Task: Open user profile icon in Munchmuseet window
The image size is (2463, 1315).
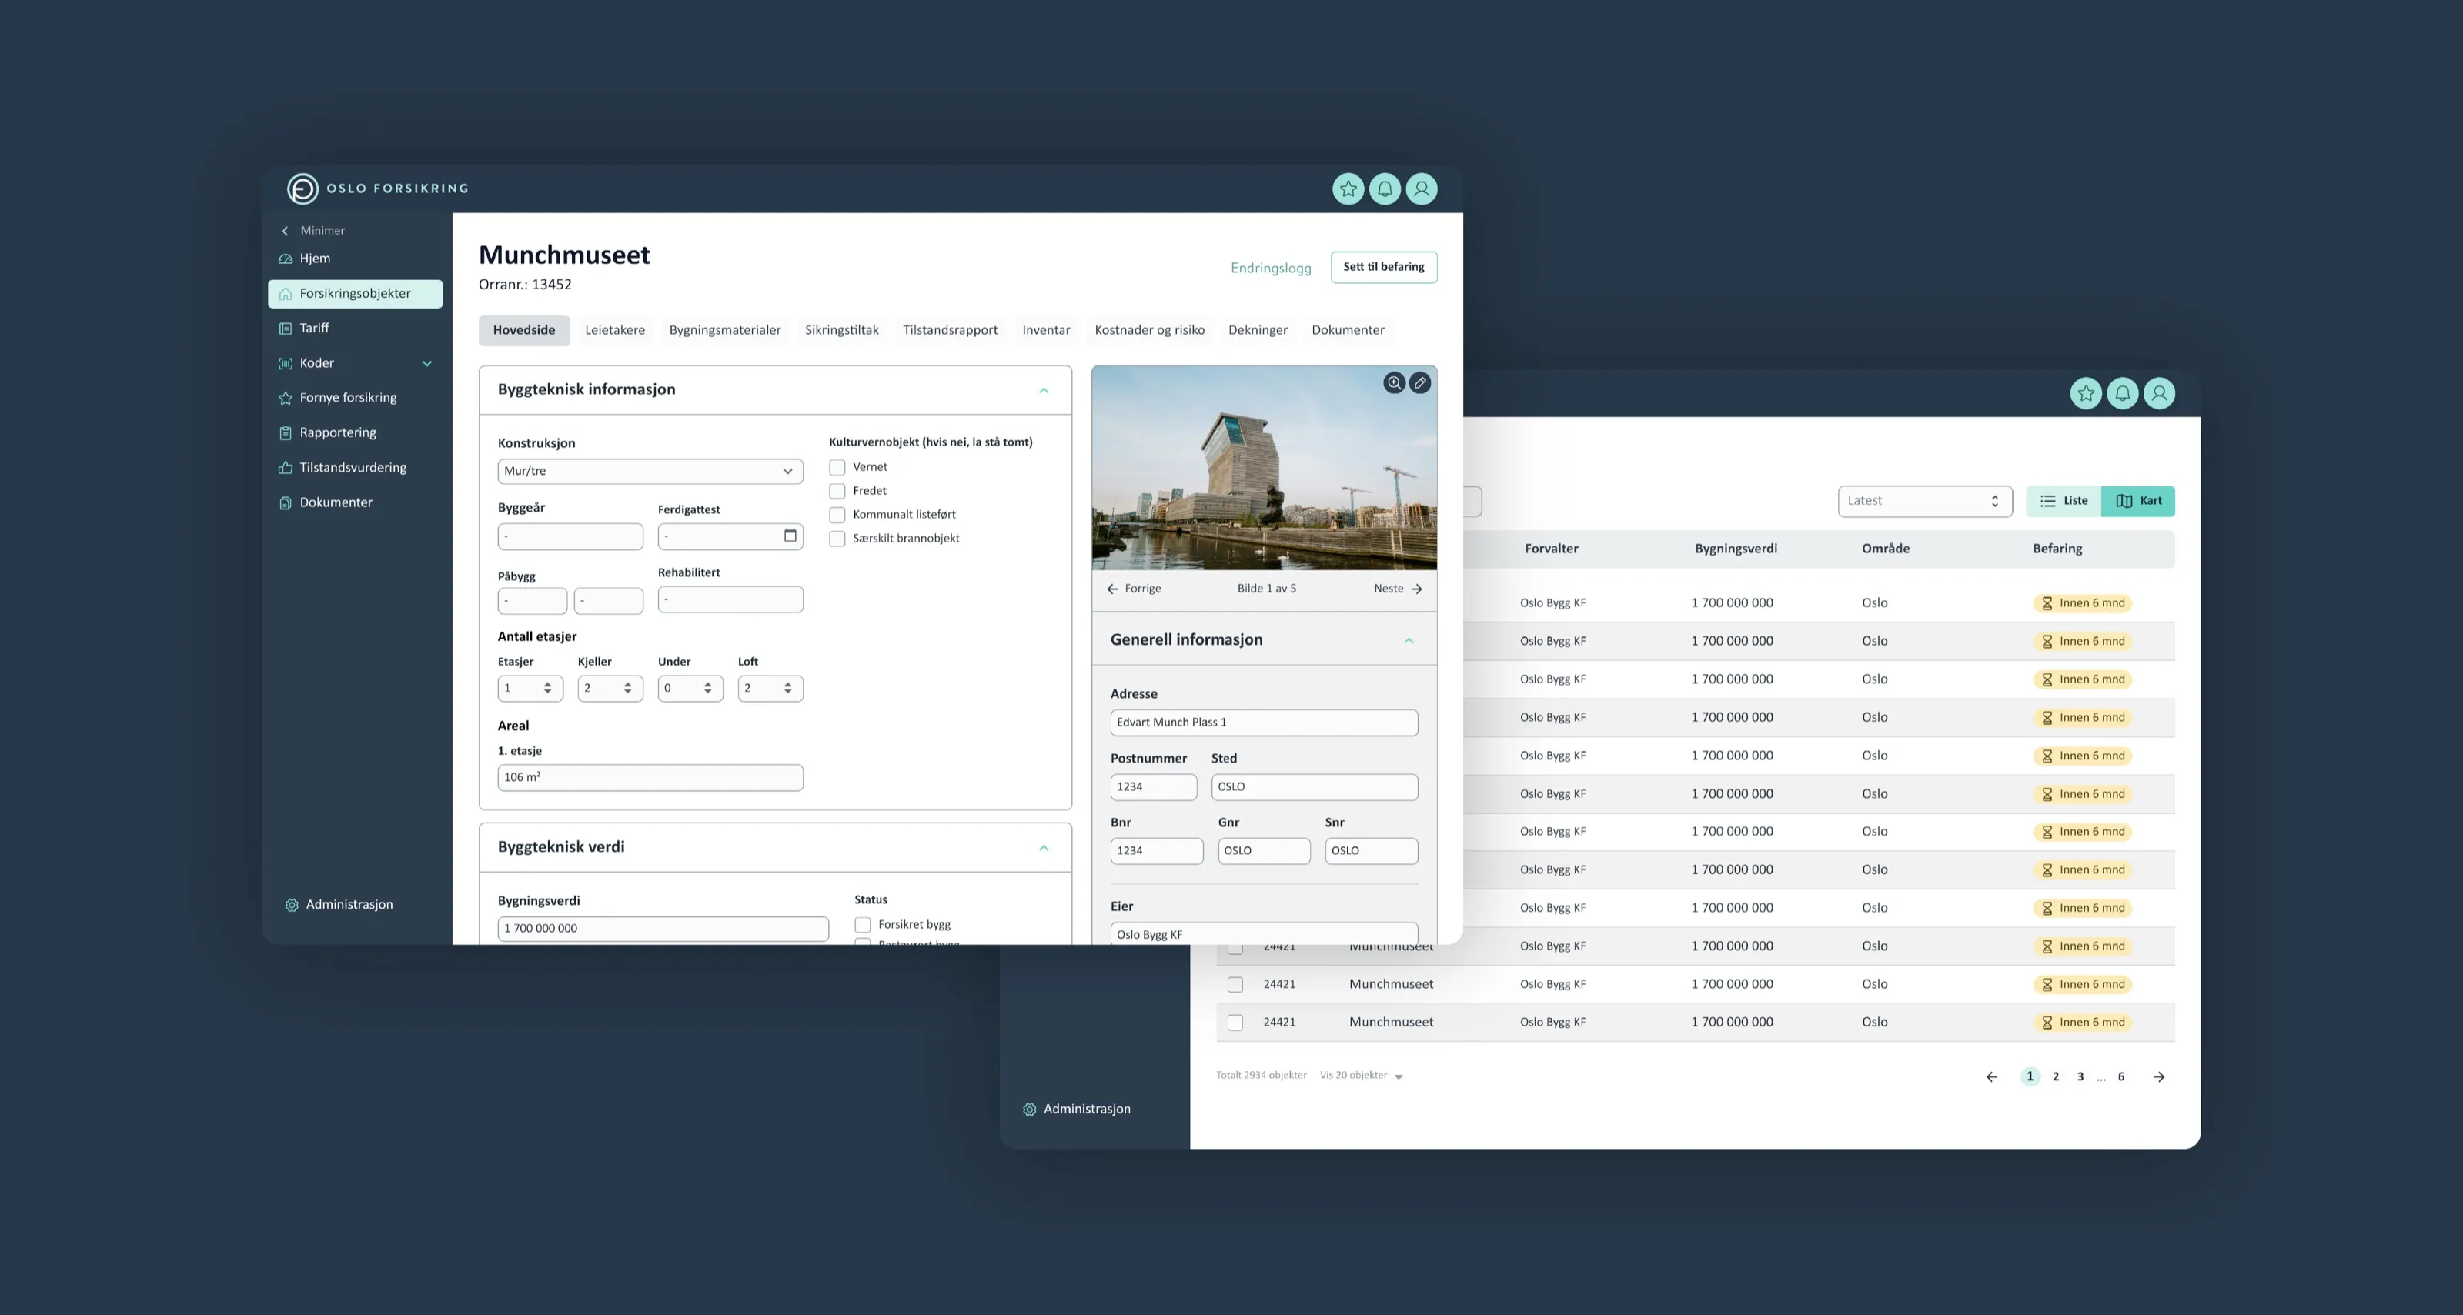Action: [x=1422, y=189]
